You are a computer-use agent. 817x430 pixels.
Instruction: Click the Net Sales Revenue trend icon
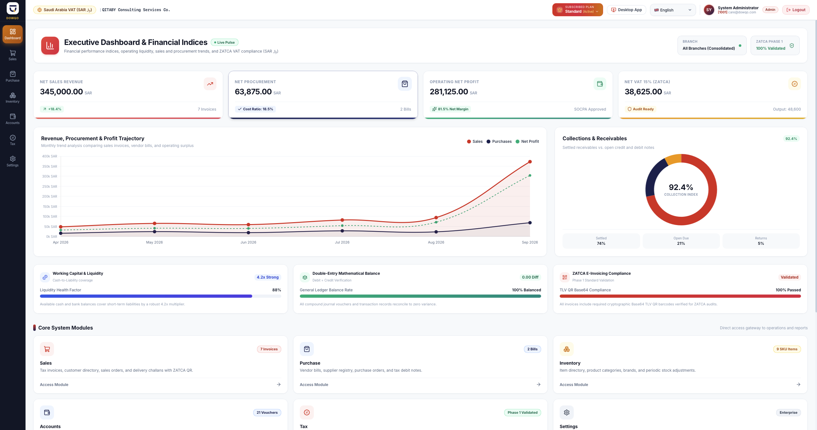(x=210, y=84)
